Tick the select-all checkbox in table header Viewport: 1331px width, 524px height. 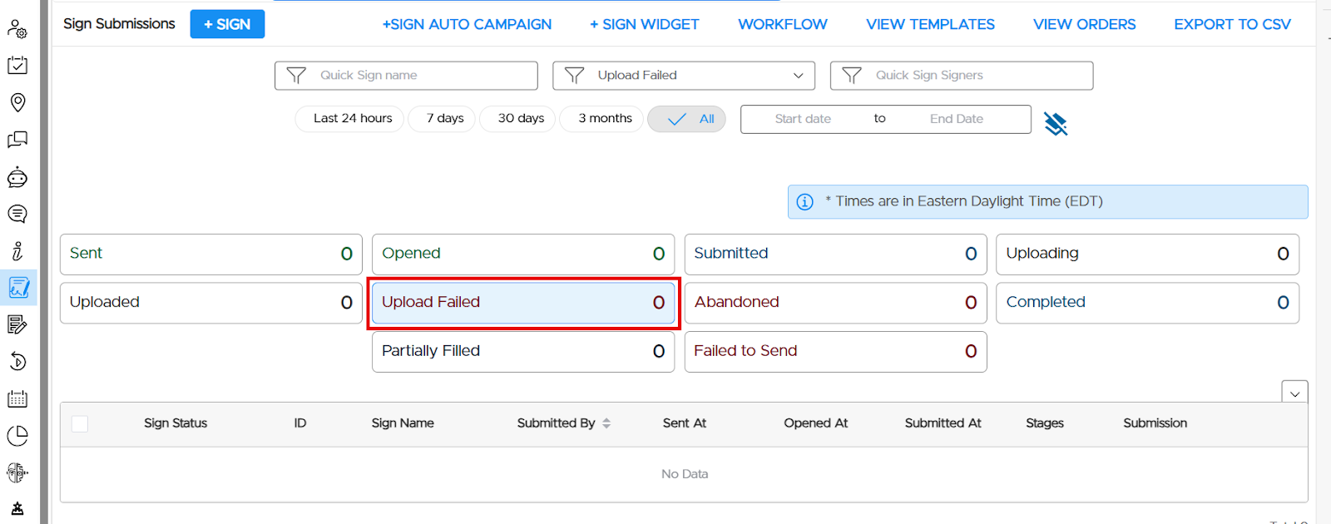[80, 423]
